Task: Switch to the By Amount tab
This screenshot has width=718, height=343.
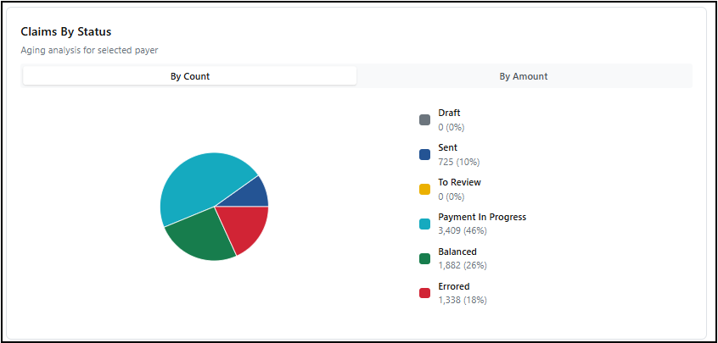Action: 523,76
